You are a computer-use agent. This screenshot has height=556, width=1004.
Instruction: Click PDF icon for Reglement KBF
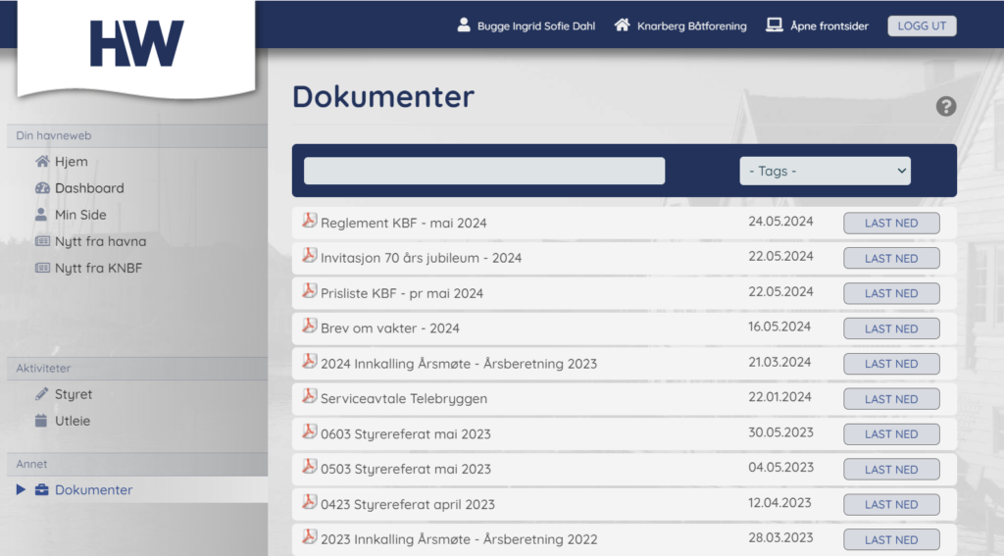(309, 221)
